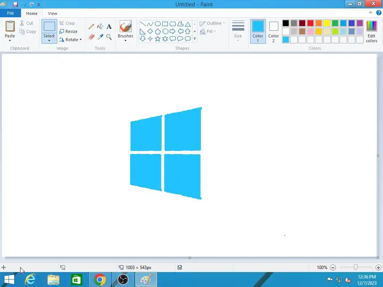Screen dimensions: 383x287
Task: Click the Resize button
Action: (68, 31)
